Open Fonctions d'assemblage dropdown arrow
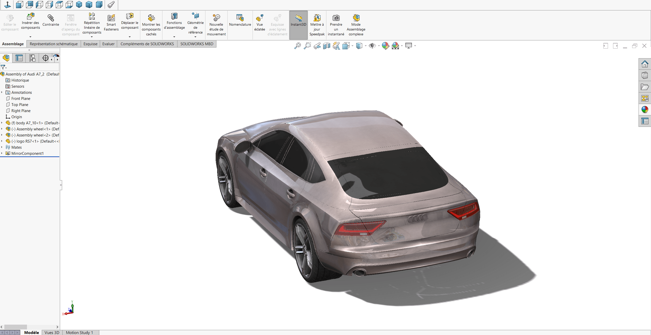This screenshot has height=335, width=651. click(174, 37)
